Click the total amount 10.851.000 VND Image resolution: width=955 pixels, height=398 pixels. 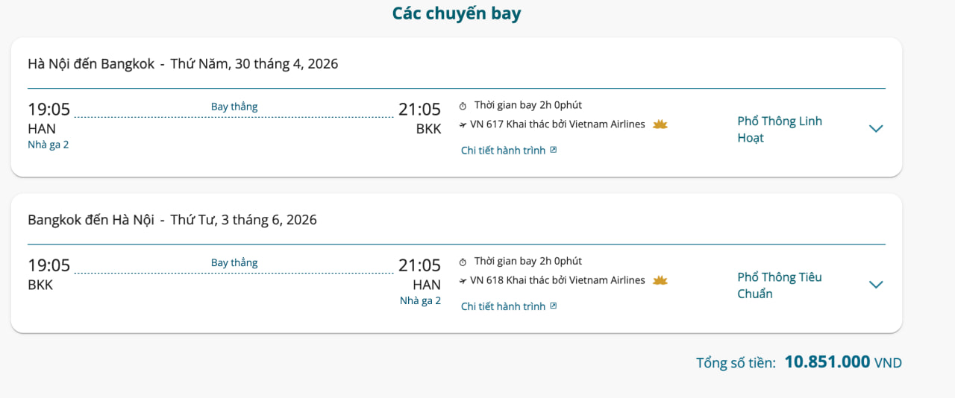point(827,362)
